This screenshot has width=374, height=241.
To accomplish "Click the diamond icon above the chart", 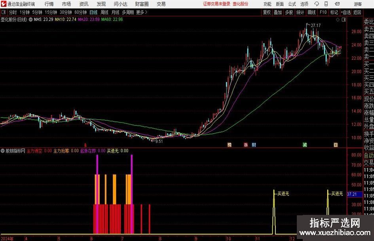I will point(338,20).
